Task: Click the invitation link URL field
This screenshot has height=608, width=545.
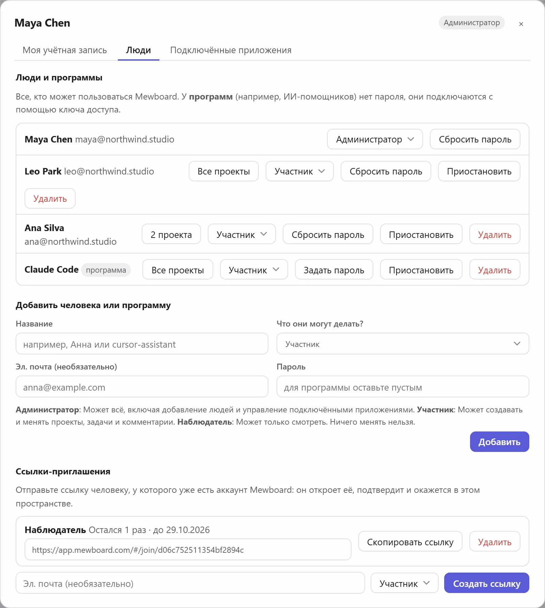Action: click(188, 549)
